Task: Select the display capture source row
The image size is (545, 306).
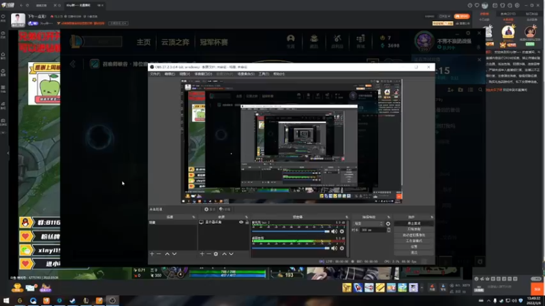Action: pyautogui.click(x=223, y=222)
